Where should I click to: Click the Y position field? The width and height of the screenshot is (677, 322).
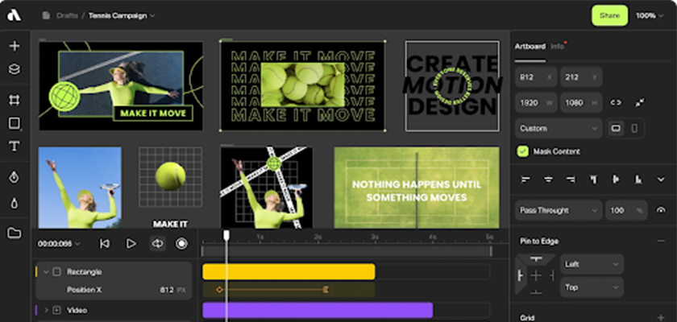click(581, 77)
